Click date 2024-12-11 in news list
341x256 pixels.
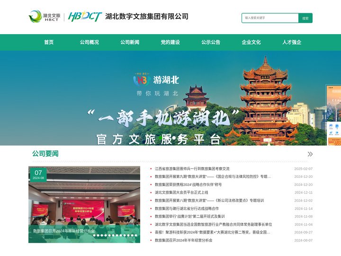tap(304, 192)
